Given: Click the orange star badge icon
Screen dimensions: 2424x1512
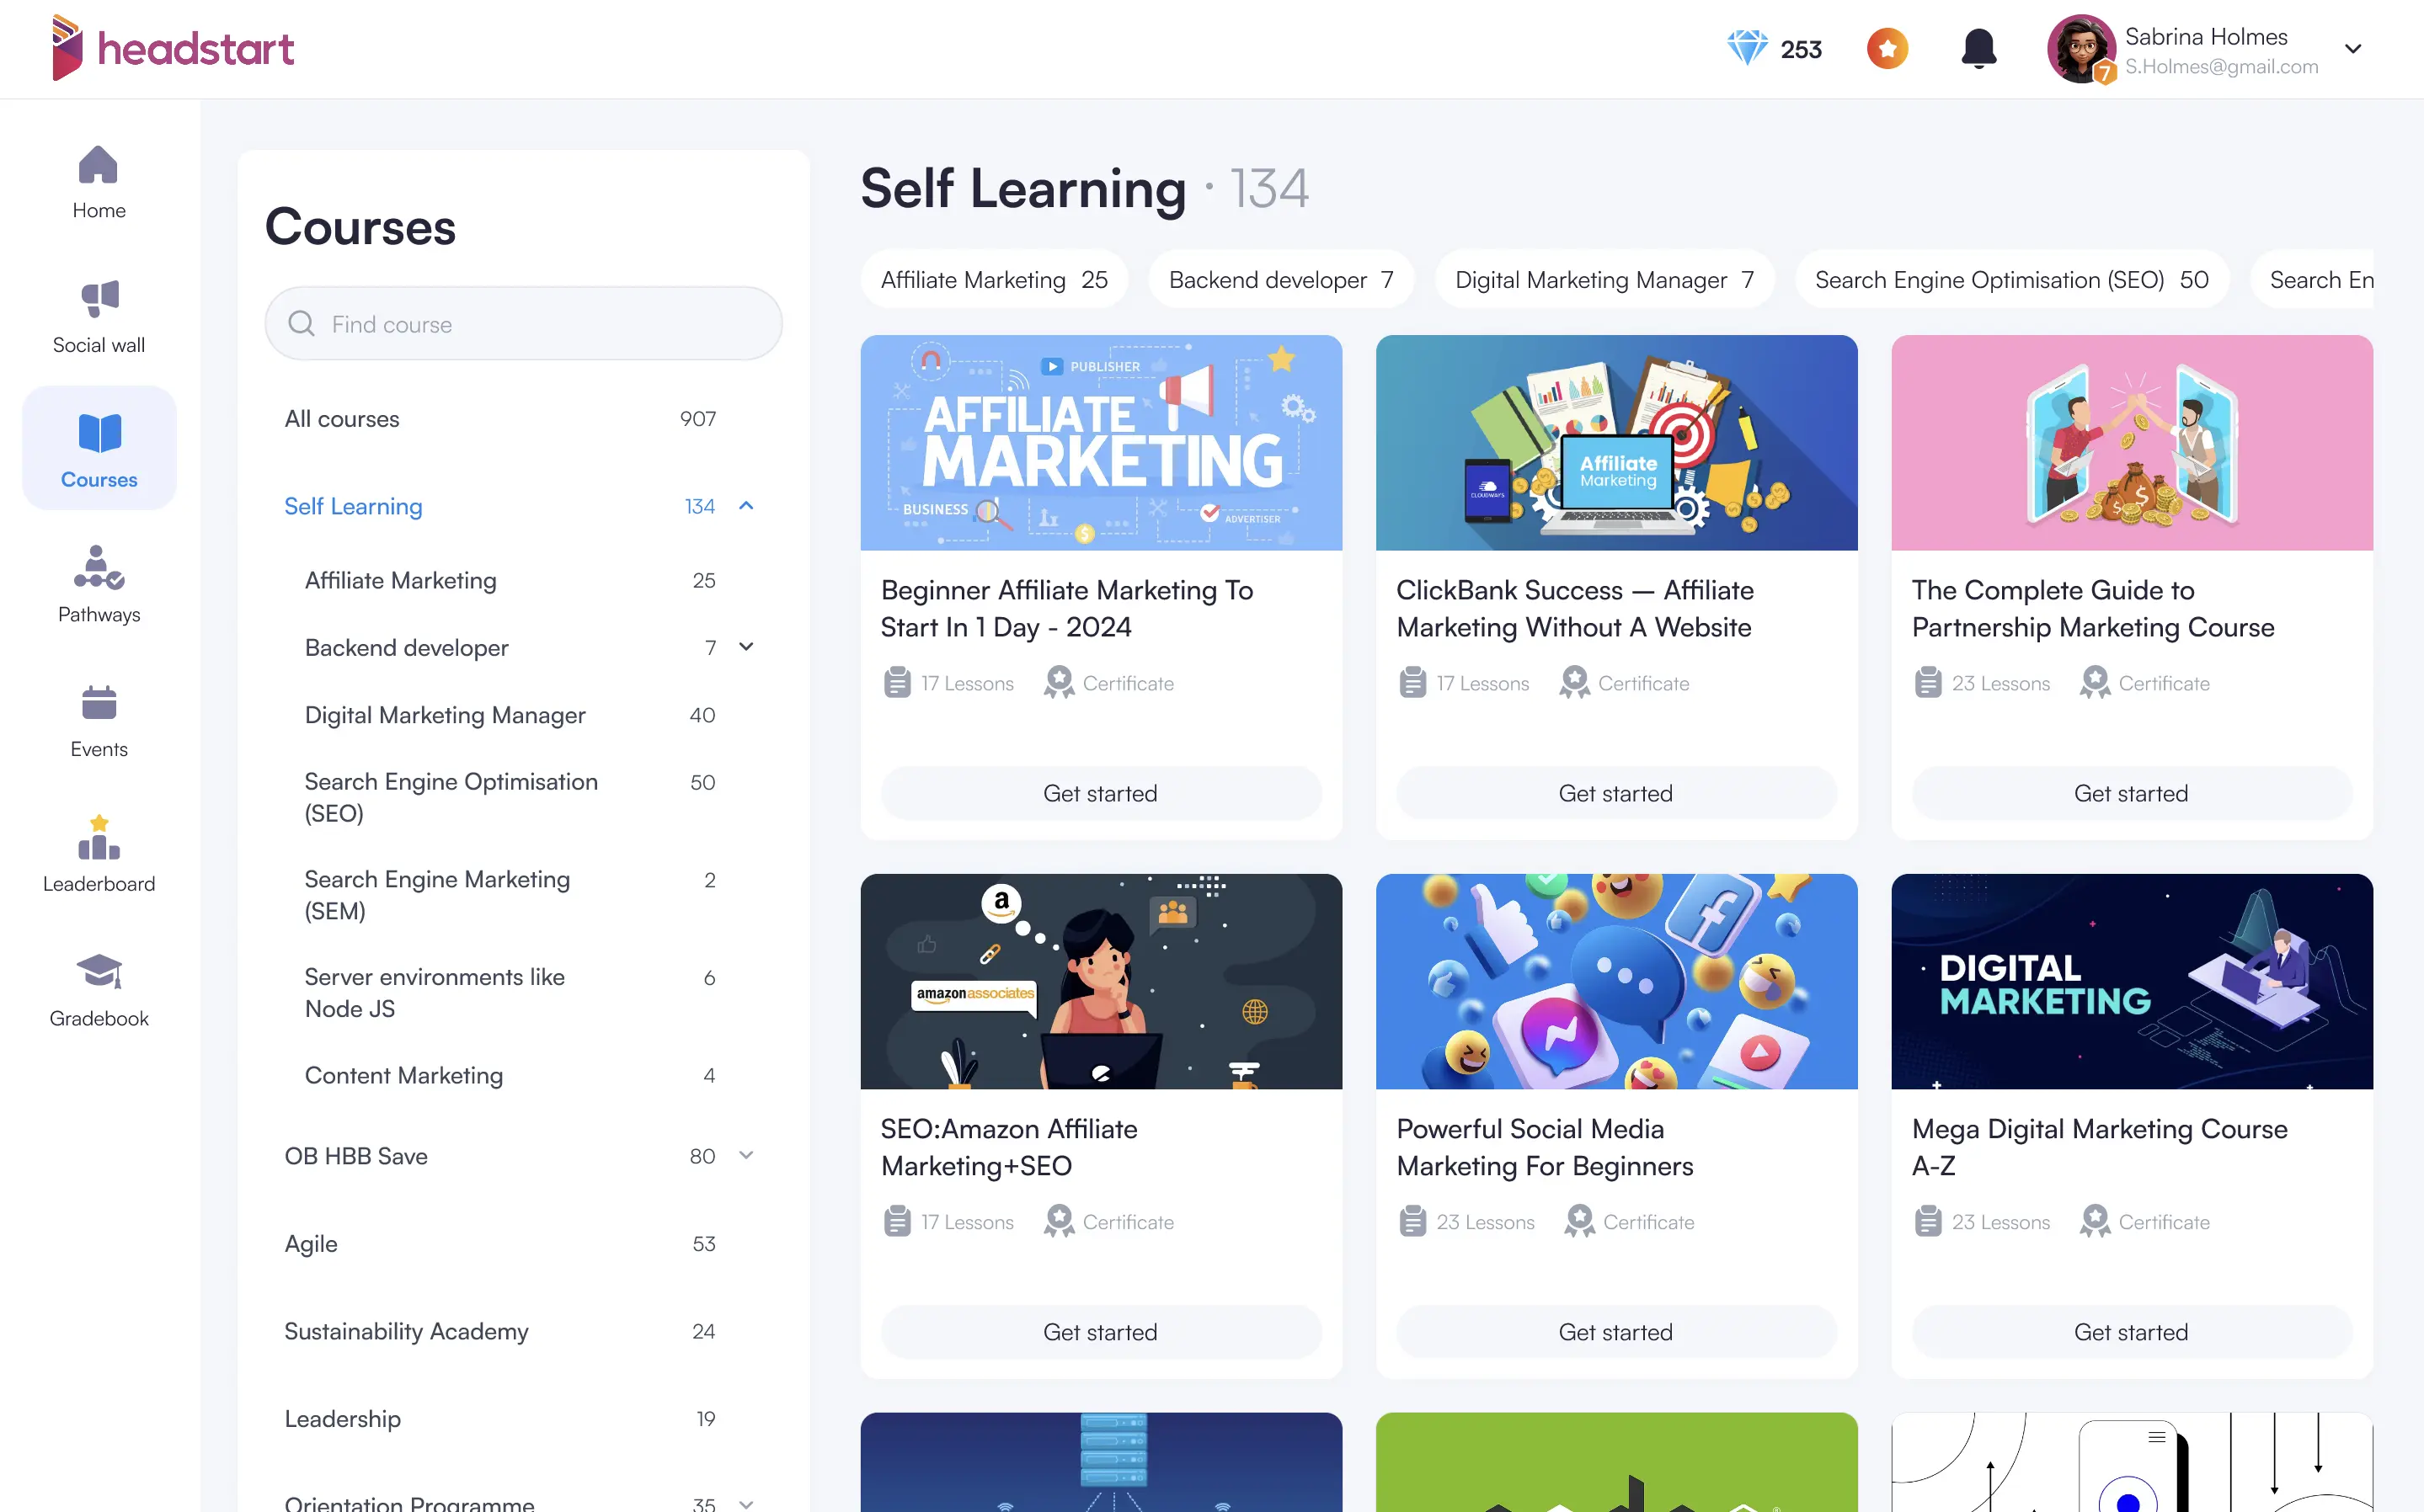Looking at the screenshot, I should [x=1887, y=49].
